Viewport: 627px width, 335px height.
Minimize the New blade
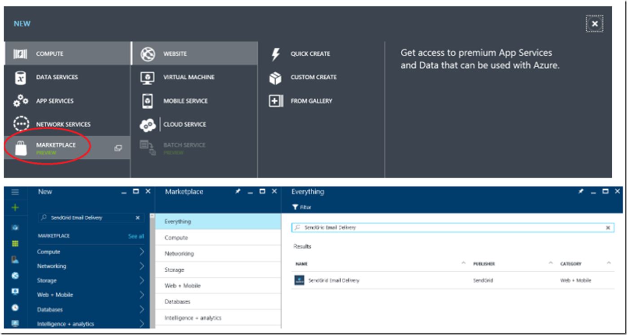point(124,192)
